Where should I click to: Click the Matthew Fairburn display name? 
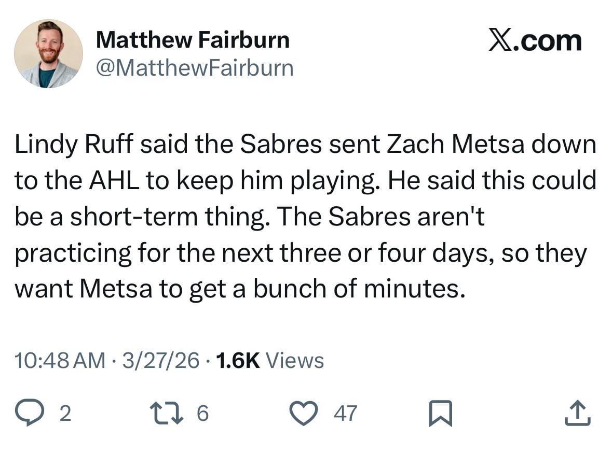[193, 40]
